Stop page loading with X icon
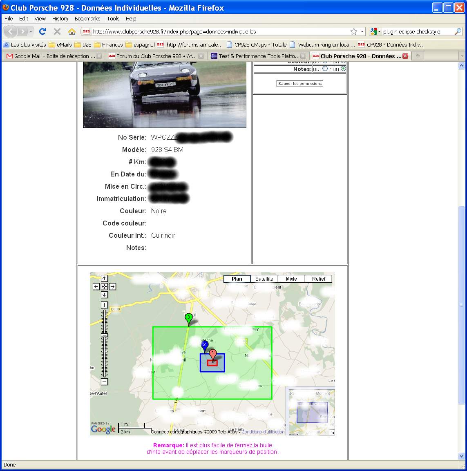The image size is (467, 471). pyautogui.click(x=57, y=31)
